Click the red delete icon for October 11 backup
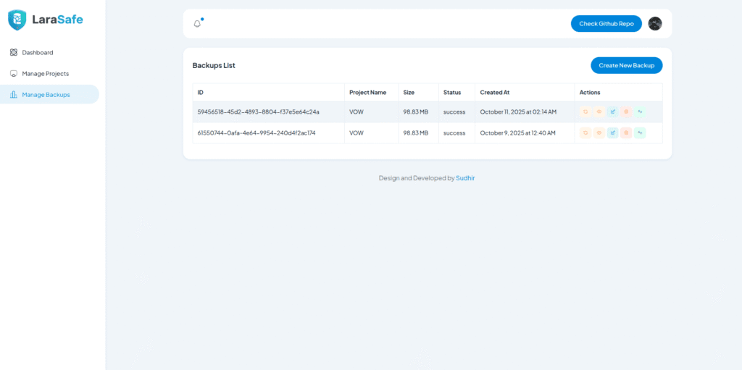This screenshot has width=742, height=370. tap(626, 112)
